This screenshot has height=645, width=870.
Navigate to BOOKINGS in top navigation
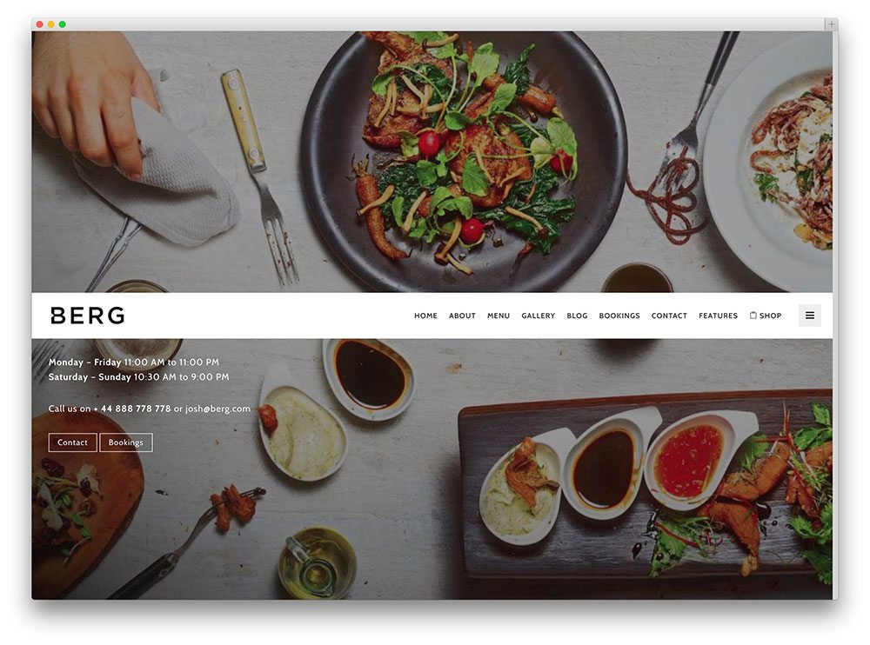[x=619, y=316]
